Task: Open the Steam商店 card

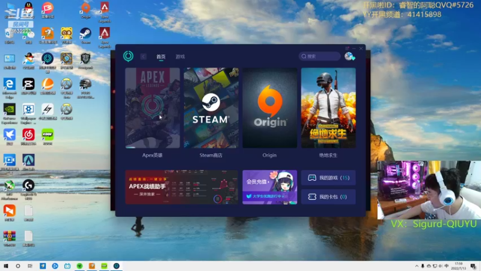Action: point(211,108)
